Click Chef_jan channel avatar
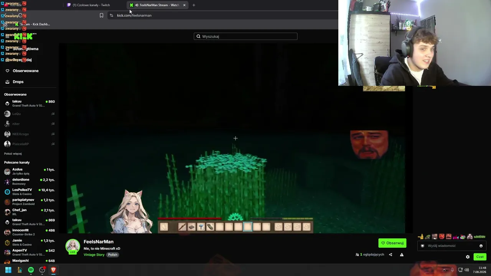491x276 pixels. tap(7, 212)
